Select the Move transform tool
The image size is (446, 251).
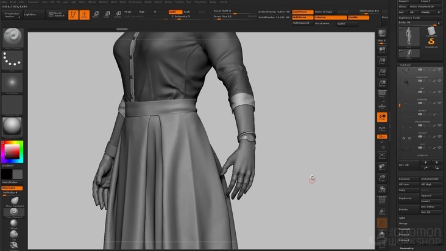[96, 14]
